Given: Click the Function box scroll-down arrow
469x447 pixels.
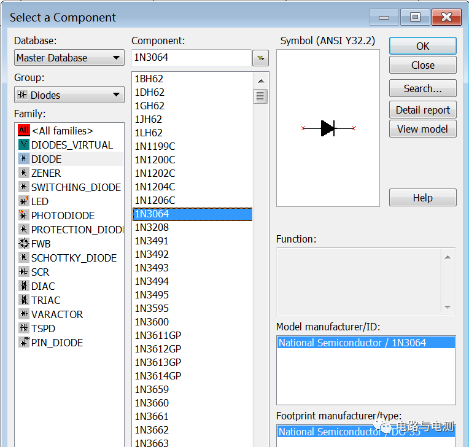Looking at the screenshot, I should click(x=448, y=307).
